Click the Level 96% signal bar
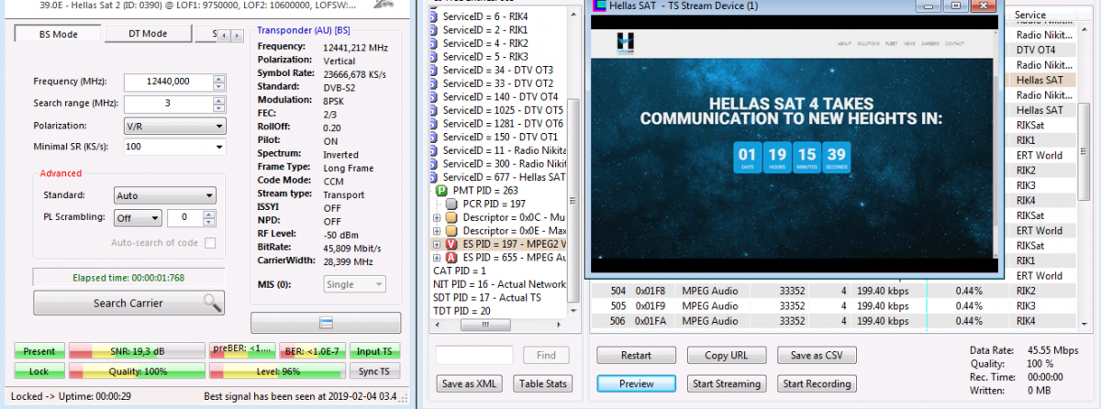The width and height of the screenshot is (1101, 409). coord(277,371)
